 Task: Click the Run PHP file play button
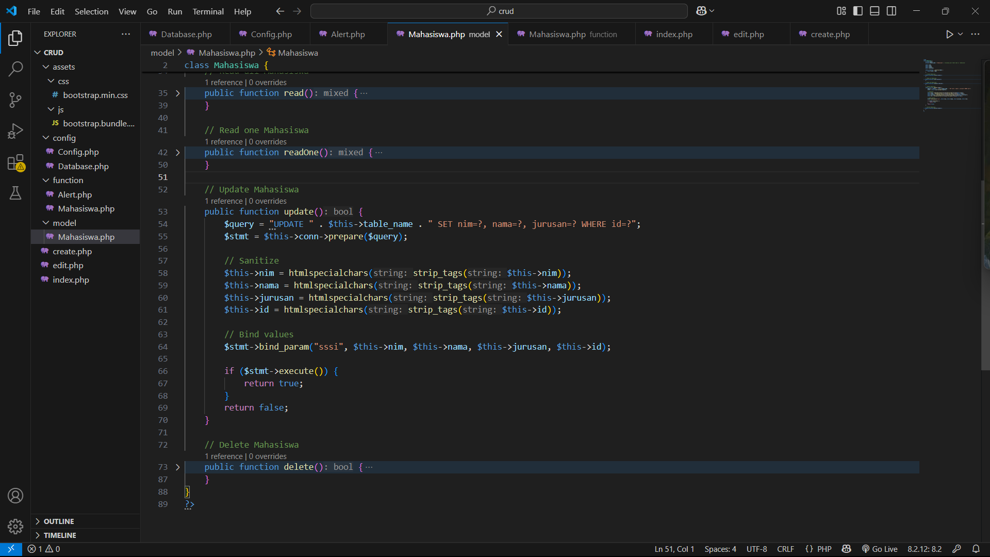[949, 34]
